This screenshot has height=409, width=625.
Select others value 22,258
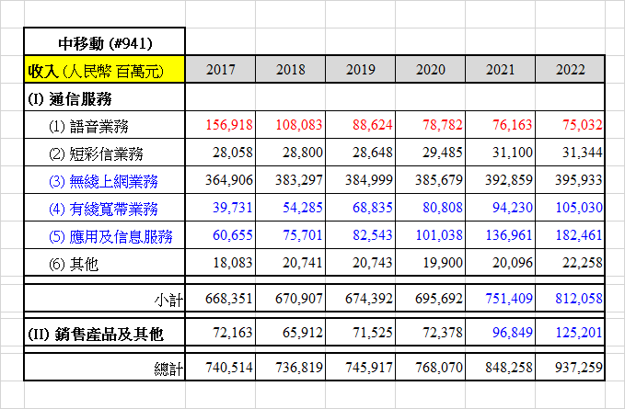click(x=583, y=263)
